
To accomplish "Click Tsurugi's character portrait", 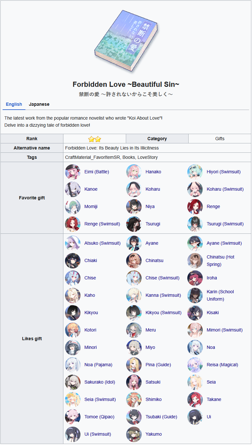I will pyautogui.click(x=134, y=224).
